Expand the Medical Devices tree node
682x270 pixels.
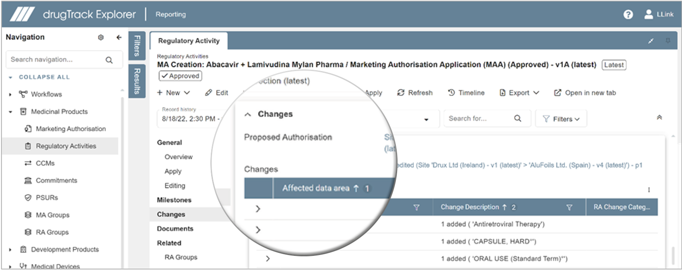10,267
